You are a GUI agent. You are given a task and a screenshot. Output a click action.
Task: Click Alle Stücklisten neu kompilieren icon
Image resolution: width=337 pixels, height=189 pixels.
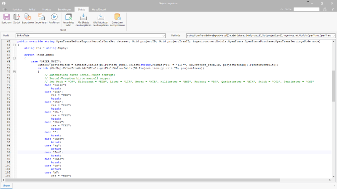(101, 17)
